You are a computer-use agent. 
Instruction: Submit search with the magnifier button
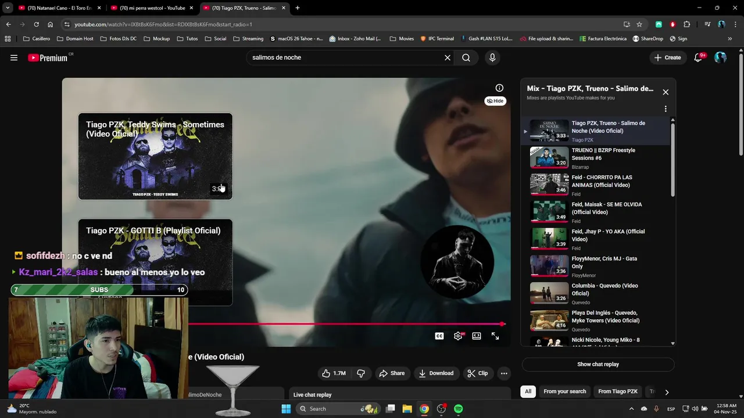coord(466,57)
